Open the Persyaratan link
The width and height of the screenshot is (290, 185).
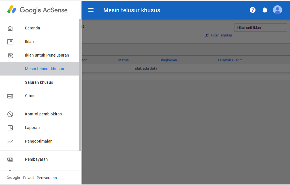47,178
